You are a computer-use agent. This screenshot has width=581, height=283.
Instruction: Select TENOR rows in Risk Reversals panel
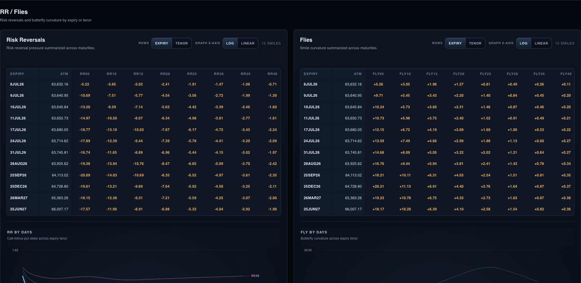click(x=182, y=43)
